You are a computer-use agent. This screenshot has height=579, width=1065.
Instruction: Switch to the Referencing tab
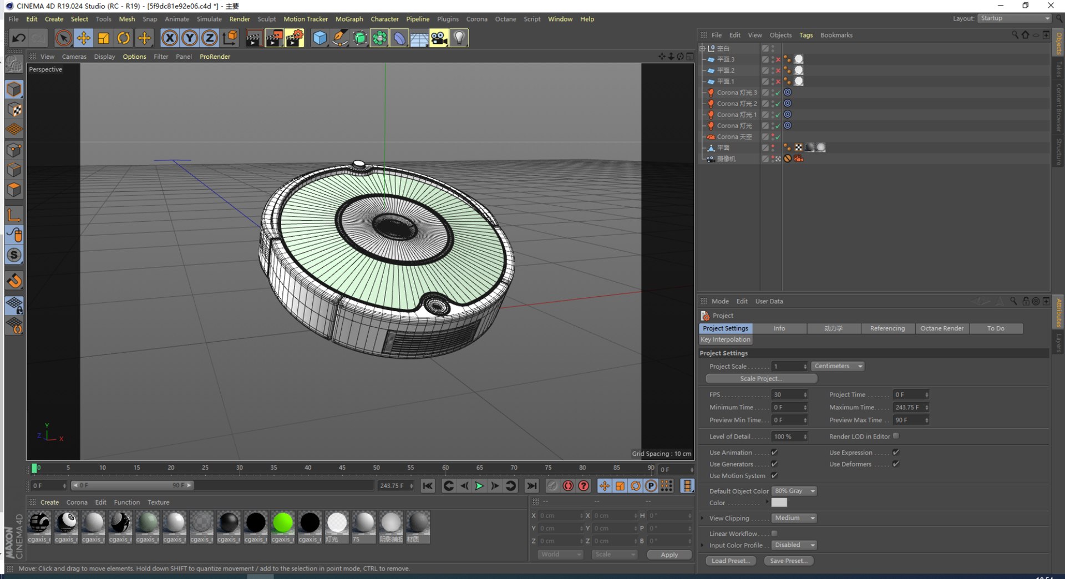click(887, 328)
